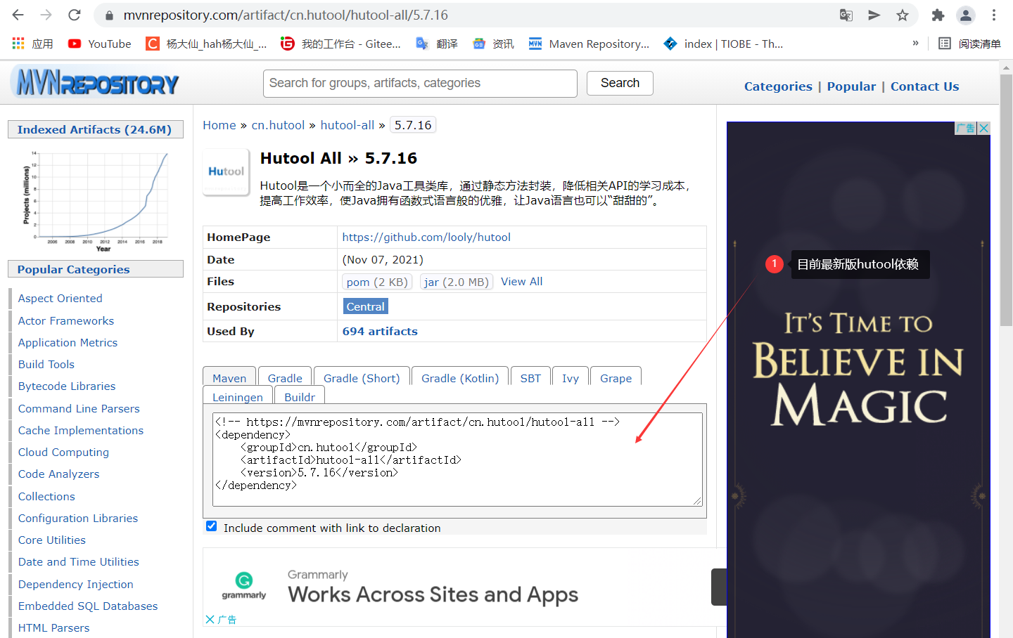This screenshot has width=1013, height=638.
Task: Open Embedded SQL Databases category
Action: (87, 606)
